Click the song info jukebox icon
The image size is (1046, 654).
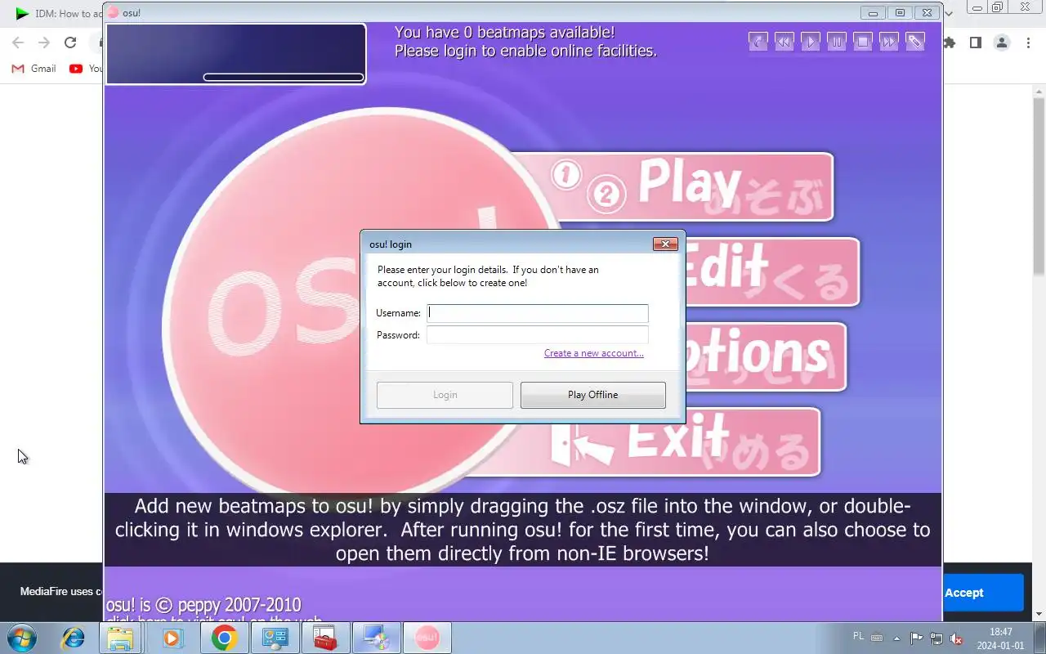coord(758,42)
